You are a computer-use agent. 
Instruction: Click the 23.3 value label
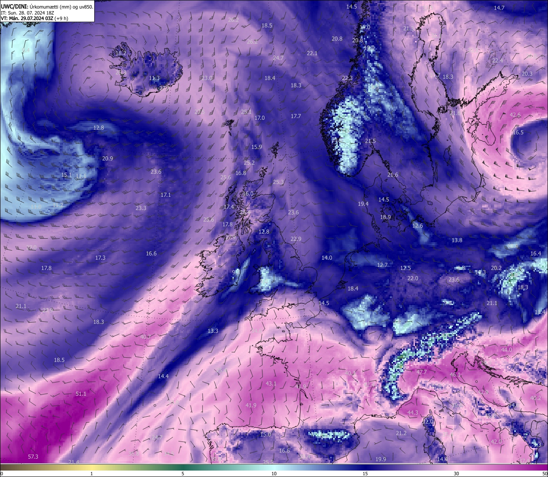[141, 208]
